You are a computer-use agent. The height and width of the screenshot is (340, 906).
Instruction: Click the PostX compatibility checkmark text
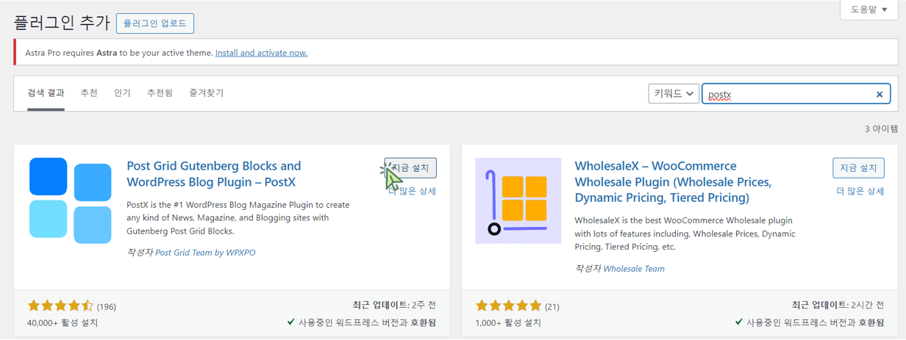(x=362, y=322)
